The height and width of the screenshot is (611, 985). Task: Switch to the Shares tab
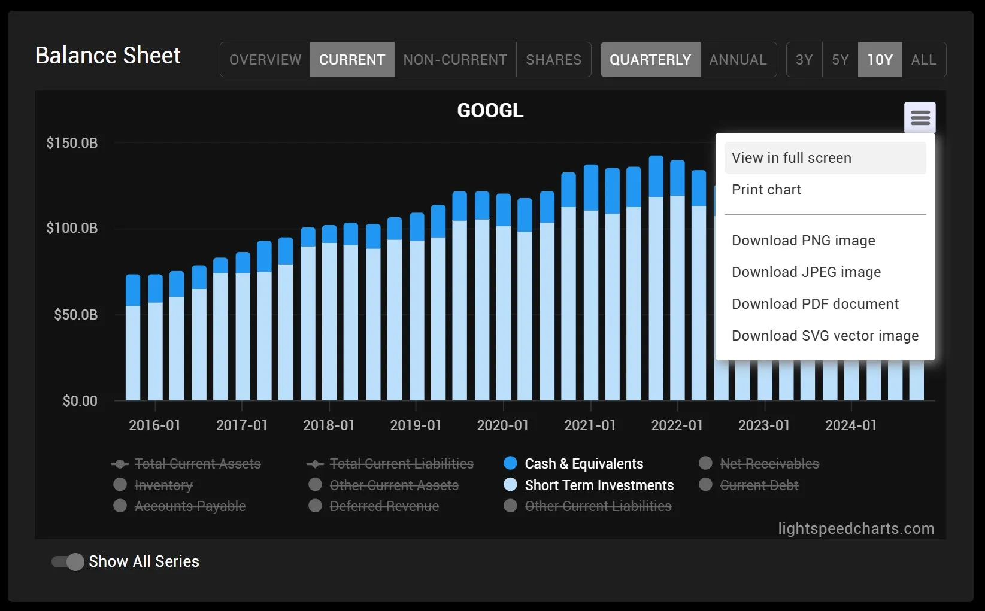pos(554,60)
